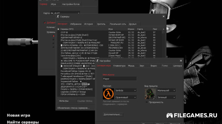Screen dimensions: 222x124
Task: Click the lock icon column header in Servers
Action: (58, 29)
